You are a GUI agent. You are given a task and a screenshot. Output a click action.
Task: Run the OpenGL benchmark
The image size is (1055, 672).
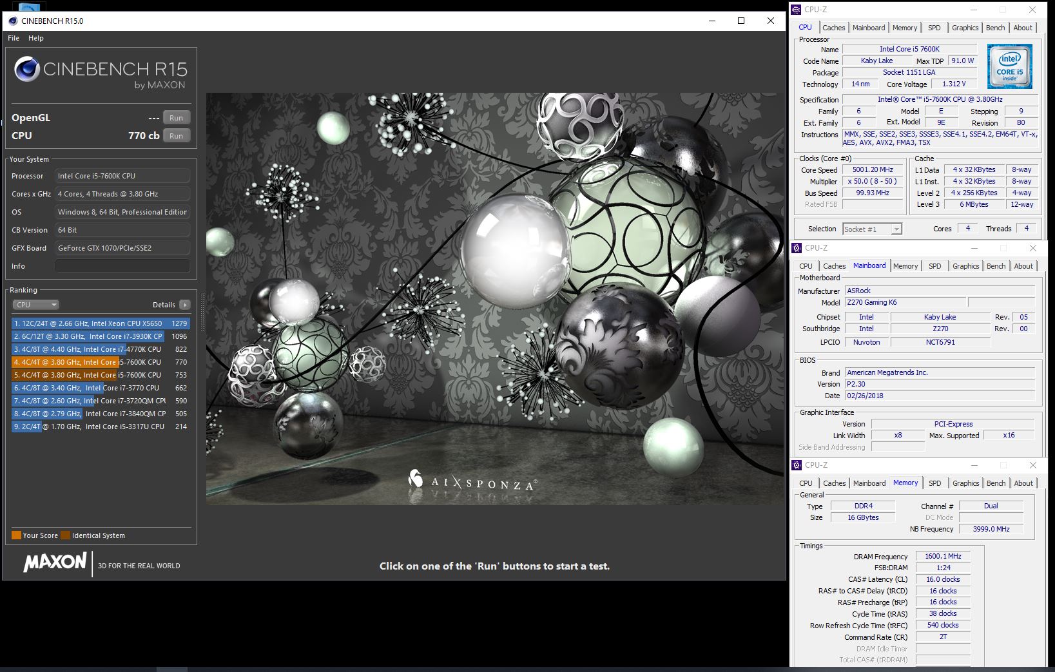click(177, 118)
